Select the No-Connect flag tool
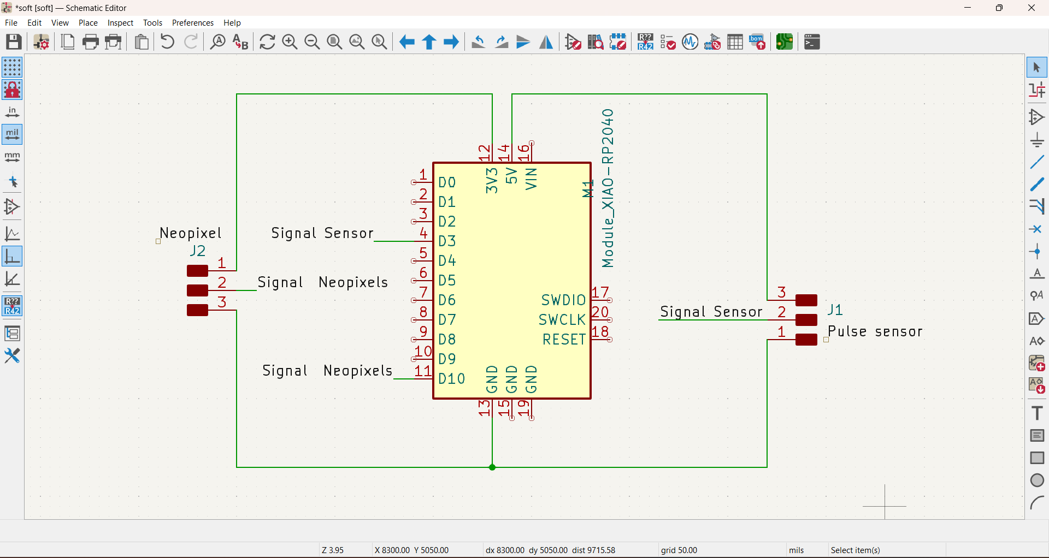The image size is (1049, 558). (x=1037, y=229)
